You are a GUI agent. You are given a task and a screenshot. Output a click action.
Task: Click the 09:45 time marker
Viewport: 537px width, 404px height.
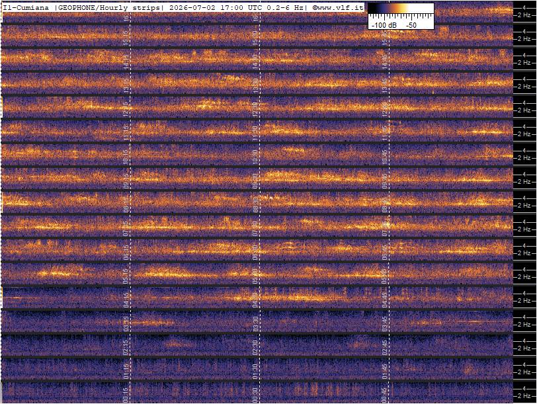(385, 181)
